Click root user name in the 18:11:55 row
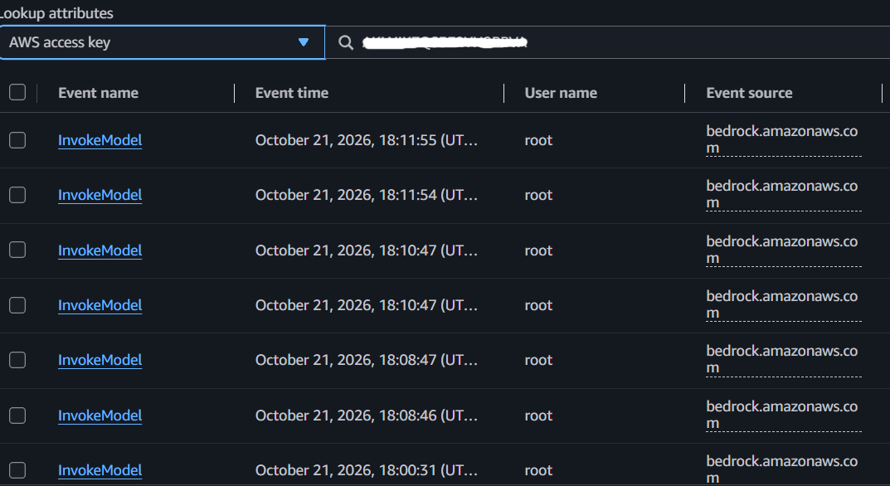 (x=538, y=140)
